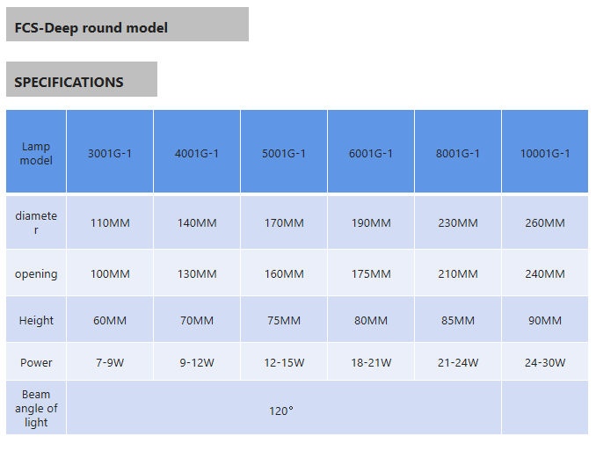Select the 8001G-1 model header cell
Image resolution: width=596 pixels, height=451 pixels.
click(458, 153)
